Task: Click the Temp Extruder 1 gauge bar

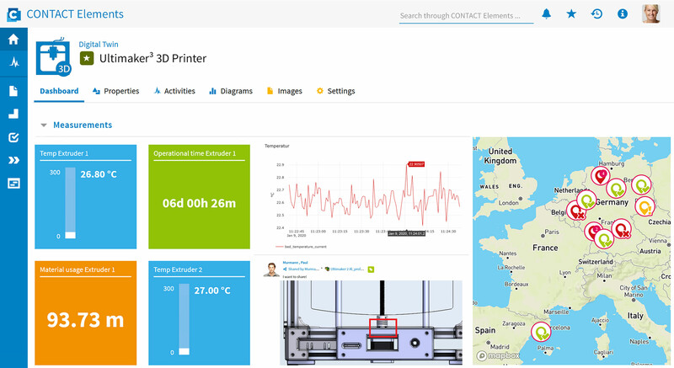Action: 70,203
